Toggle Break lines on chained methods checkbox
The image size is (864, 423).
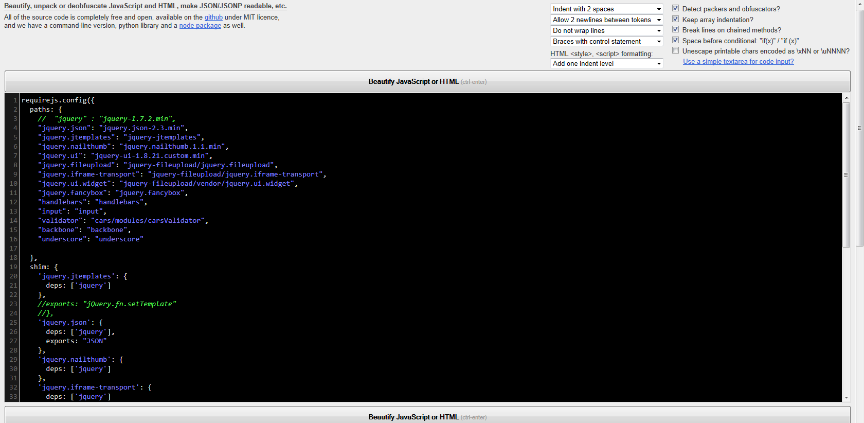pyautogui.click(x=676, y=30)
